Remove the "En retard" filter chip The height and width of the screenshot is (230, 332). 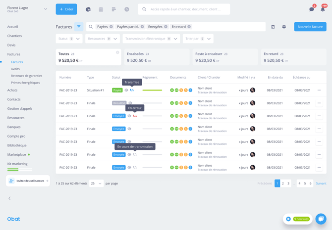(189, 27)
